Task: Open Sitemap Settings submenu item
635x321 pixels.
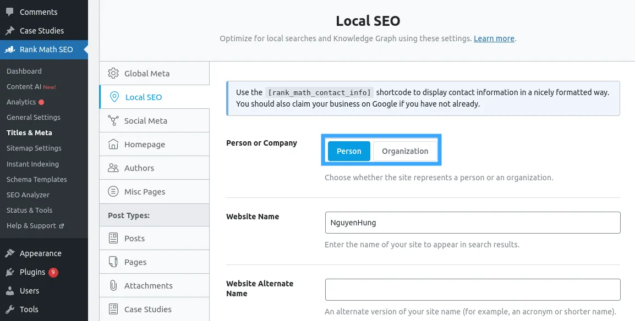Action: (x=34, y=148)
